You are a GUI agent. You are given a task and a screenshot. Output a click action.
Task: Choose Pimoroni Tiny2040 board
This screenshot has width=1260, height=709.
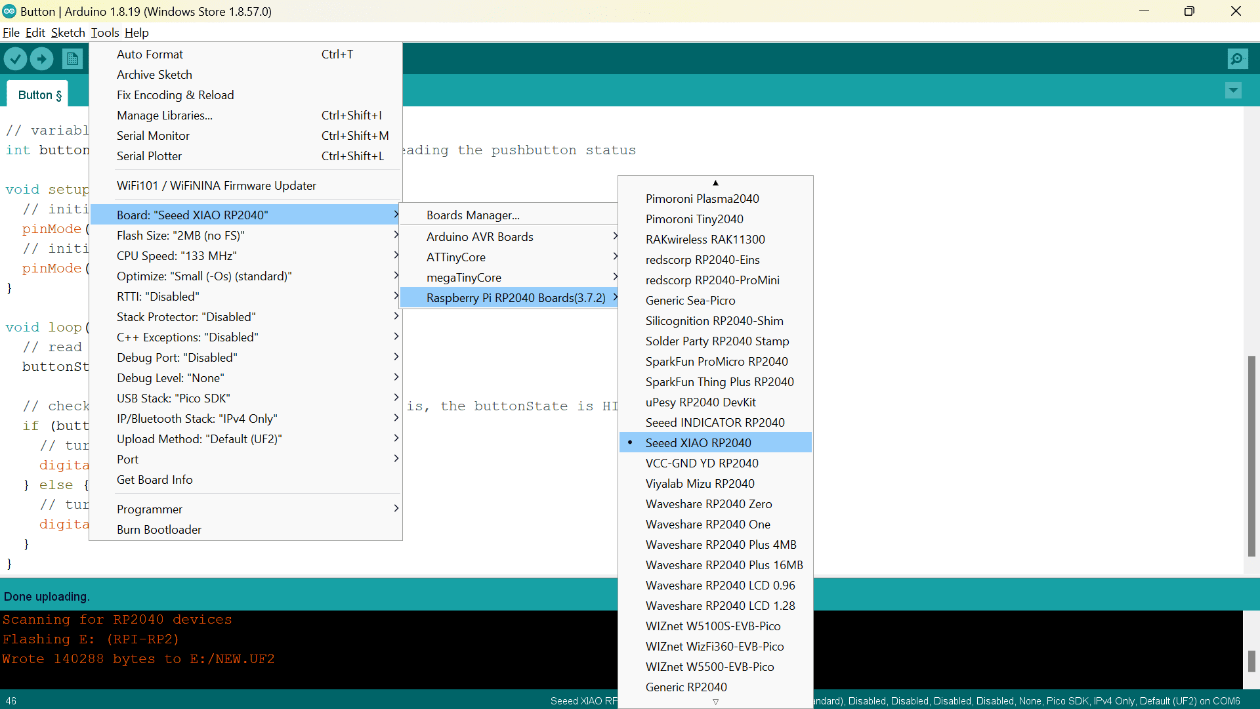coord(715,219)
